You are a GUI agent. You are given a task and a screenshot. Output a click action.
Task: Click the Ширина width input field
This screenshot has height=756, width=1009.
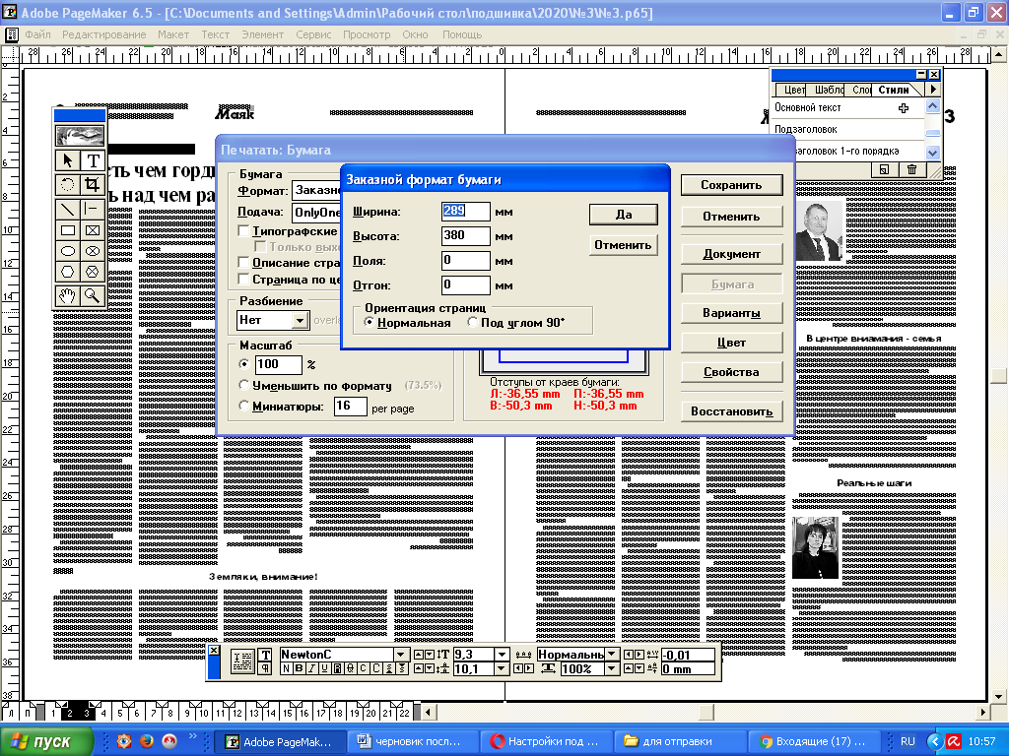(466, 211)
